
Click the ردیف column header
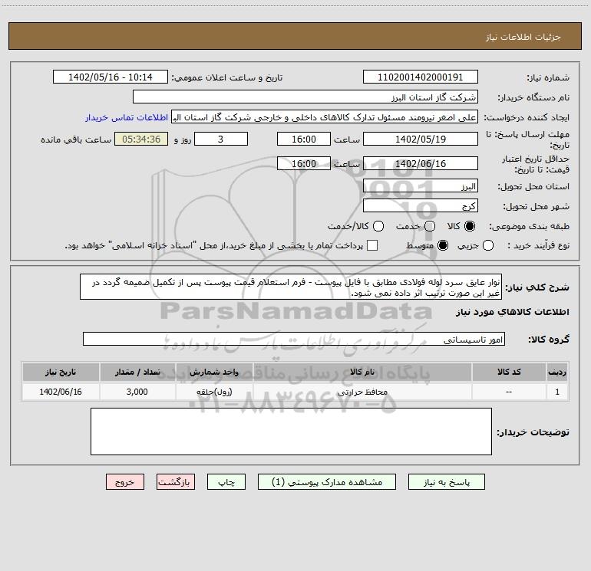tap(557, 372)
